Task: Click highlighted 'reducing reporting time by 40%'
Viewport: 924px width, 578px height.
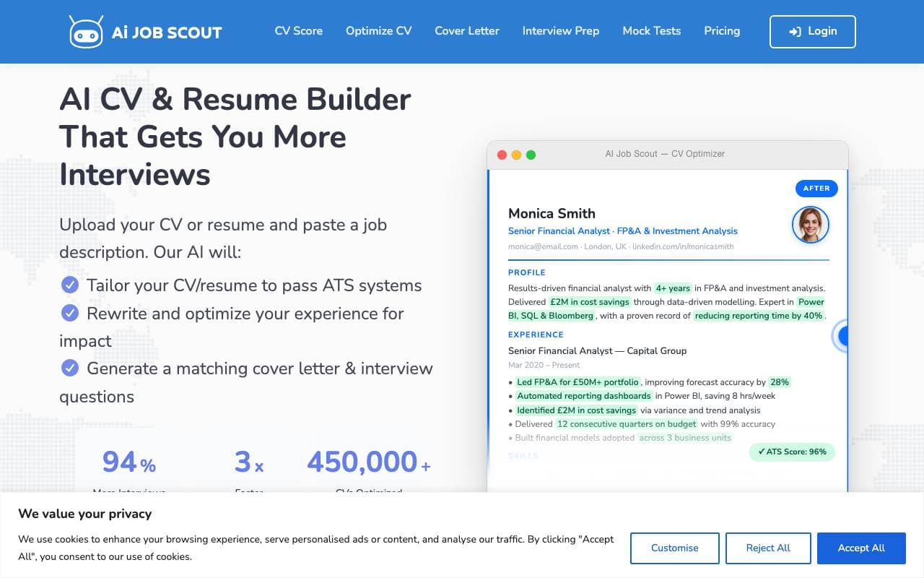Action: [759, 316]
